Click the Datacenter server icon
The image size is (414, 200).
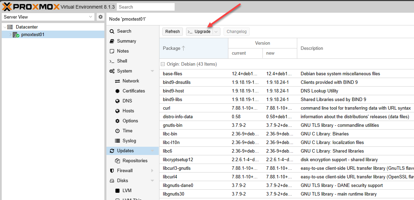coord(10,27)
